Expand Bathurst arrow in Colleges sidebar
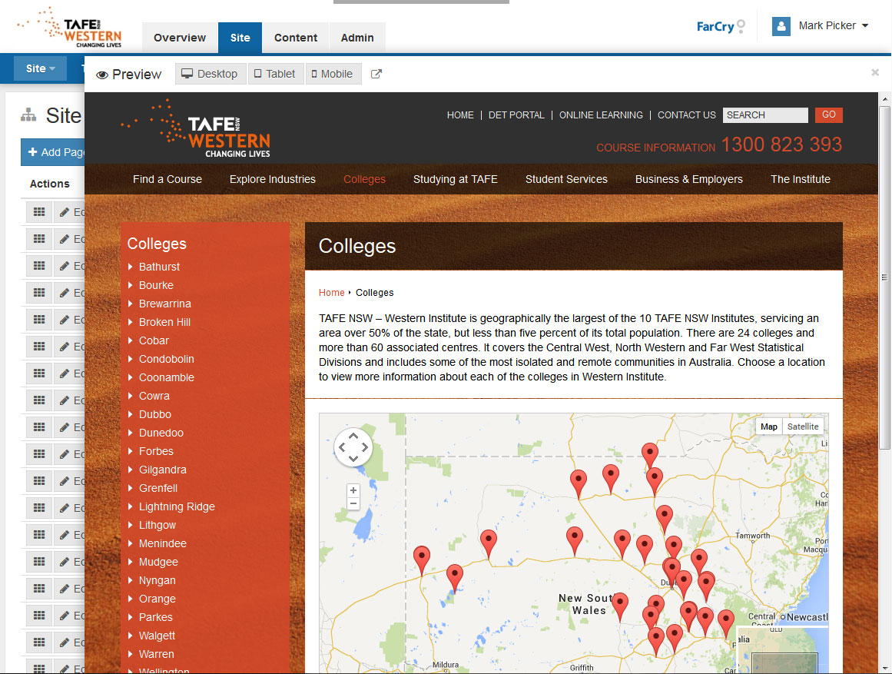The image size is (892, 674). pos(131,267)
